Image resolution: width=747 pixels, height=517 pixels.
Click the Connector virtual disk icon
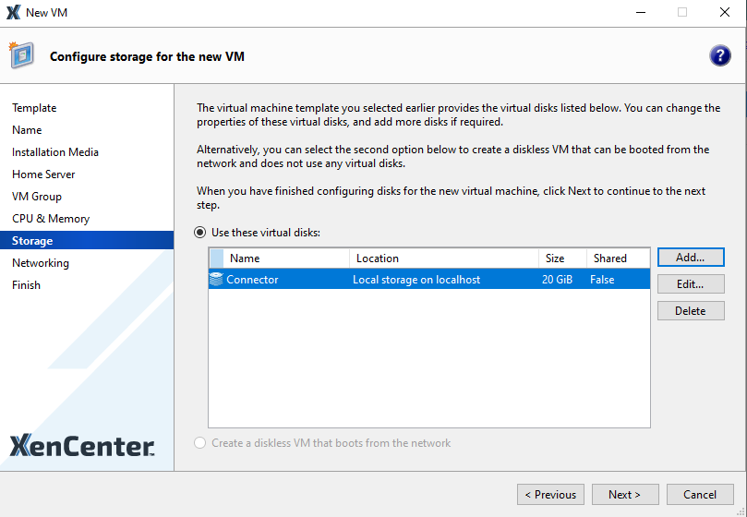216,279
